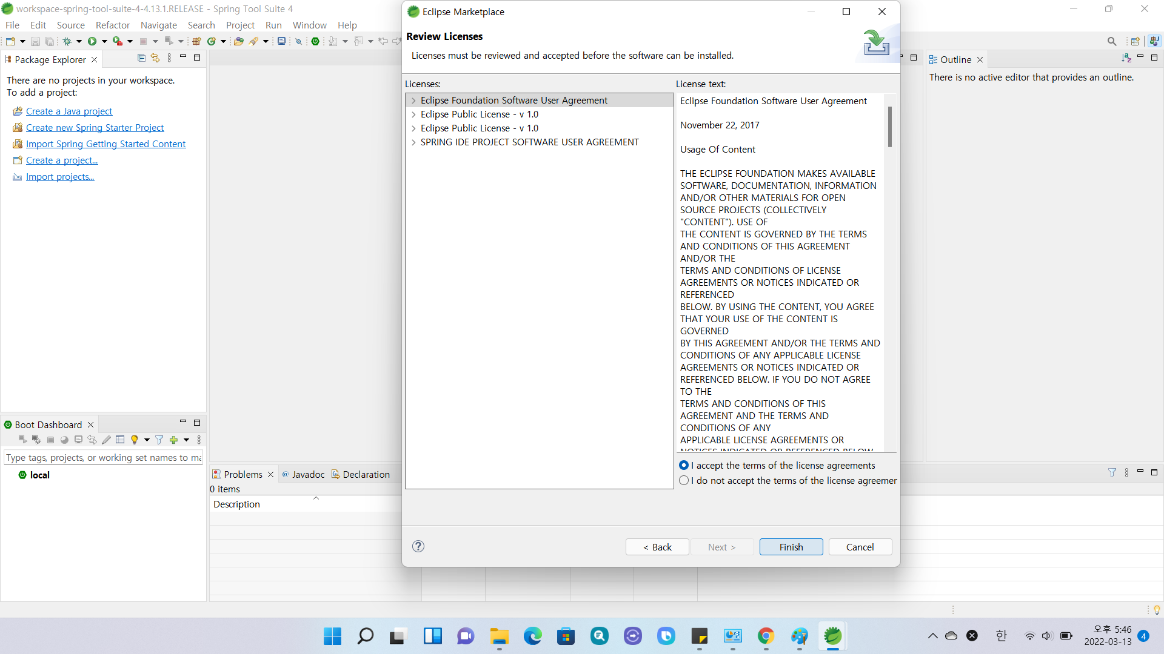
Task: Open the Navigate menu
Action: (x=158, y=25)
